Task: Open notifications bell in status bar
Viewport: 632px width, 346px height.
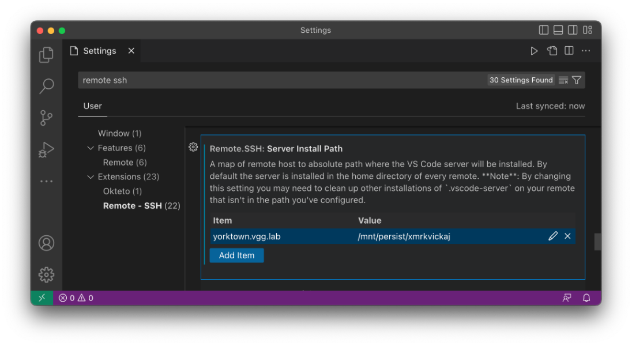Action: click(x=586, y=298)
